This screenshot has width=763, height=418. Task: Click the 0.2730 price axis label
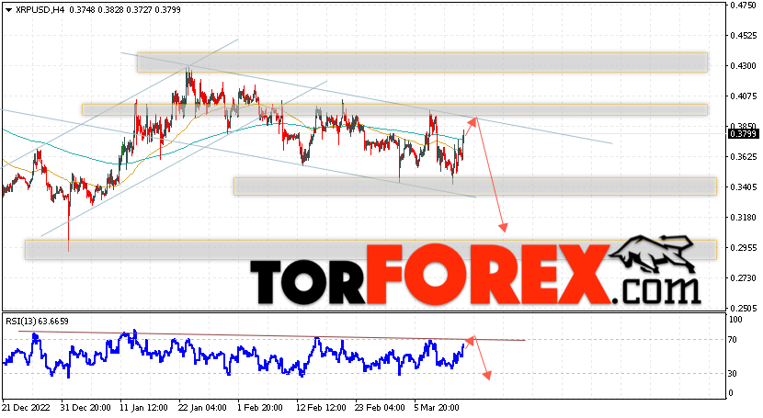[744, 278]
